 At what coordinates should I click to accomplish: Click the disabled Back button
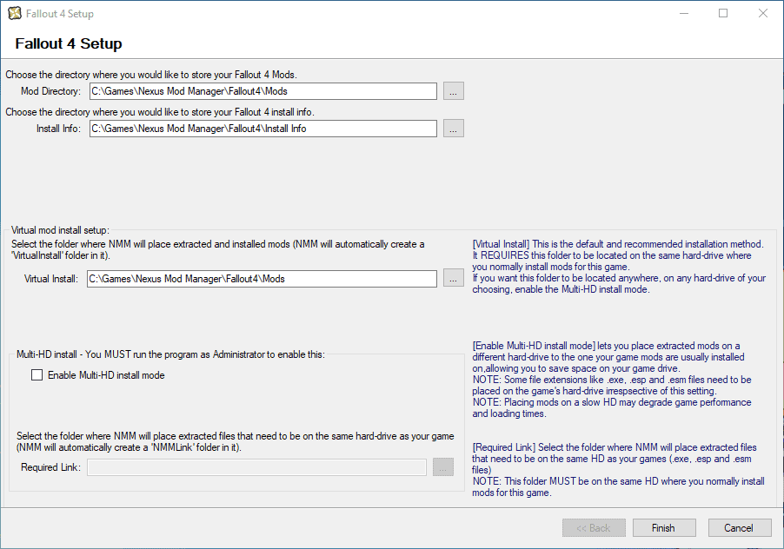(x=594, y=527)
